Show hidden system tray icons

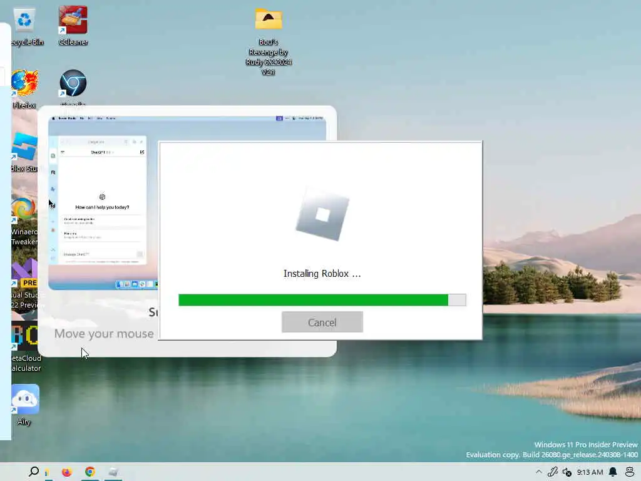pos(539,472)
